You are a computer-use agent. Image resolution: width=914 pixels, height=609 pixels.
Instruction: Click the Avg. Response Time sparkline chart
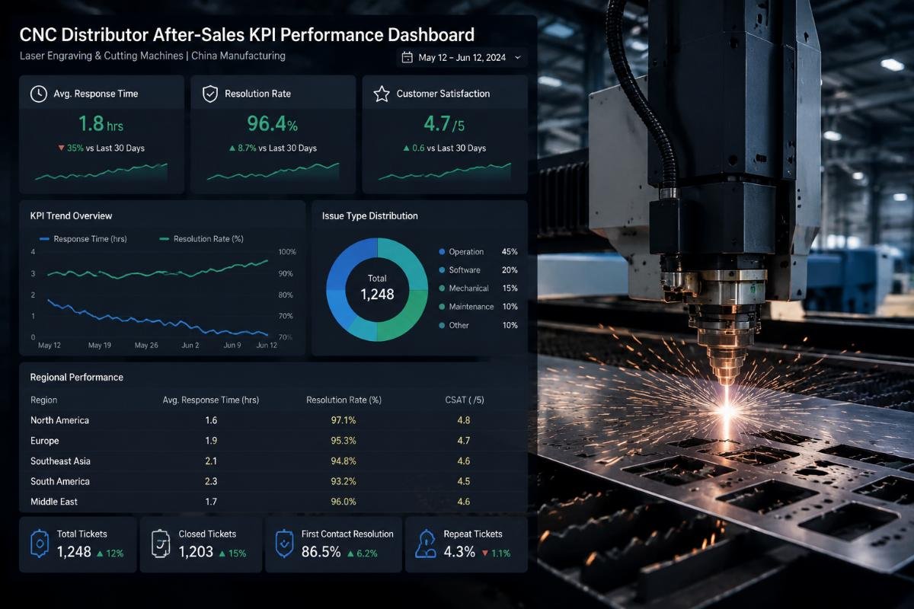(x=101, y=173)
